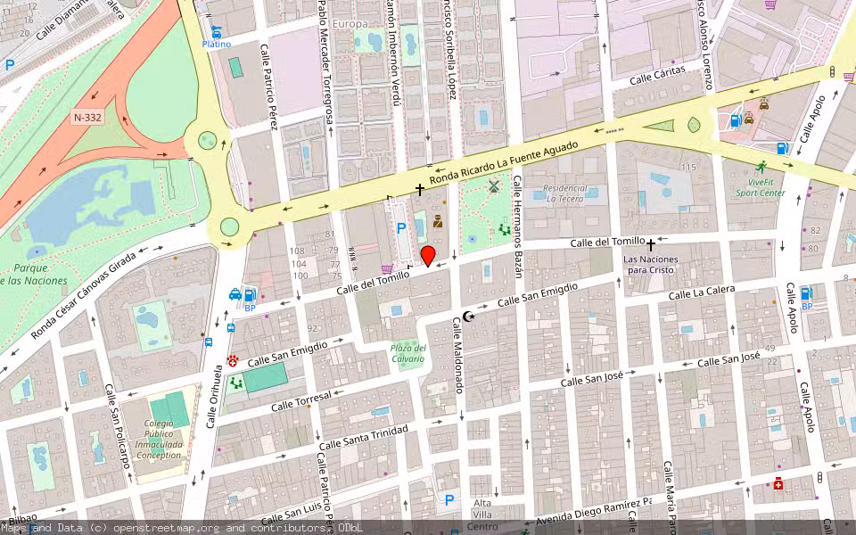This screenshot has height=535, width=856.
Task: Click the parking icon near Alta Villa Centro
Action: (449, 500)
